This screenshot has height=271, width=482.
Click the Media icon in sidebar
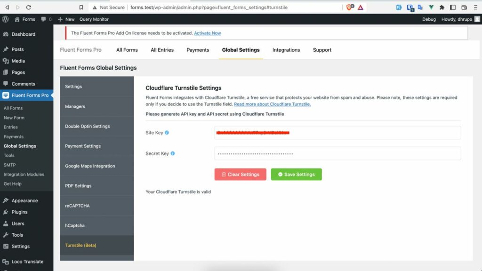6,61
